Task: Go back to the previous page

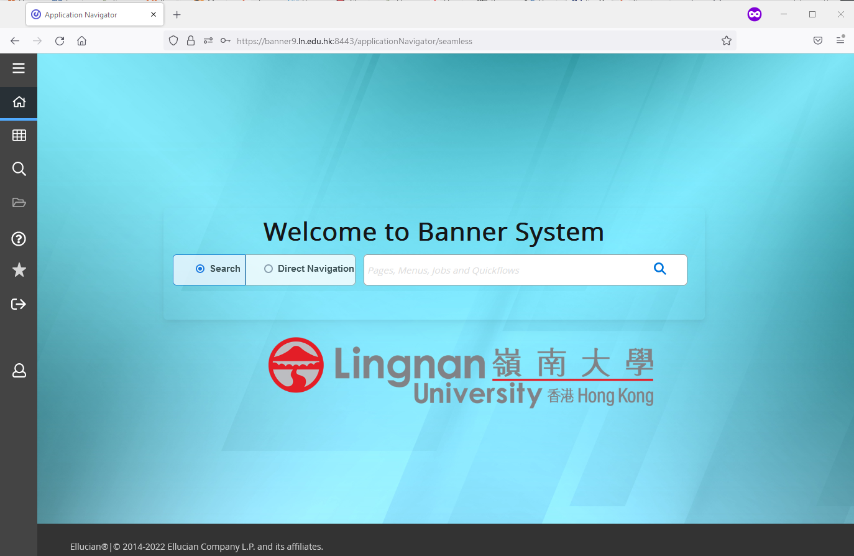Action: click(x=15, y=41)
